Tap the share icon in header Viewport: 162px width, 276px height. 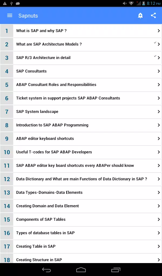click(x=153, y=15)
